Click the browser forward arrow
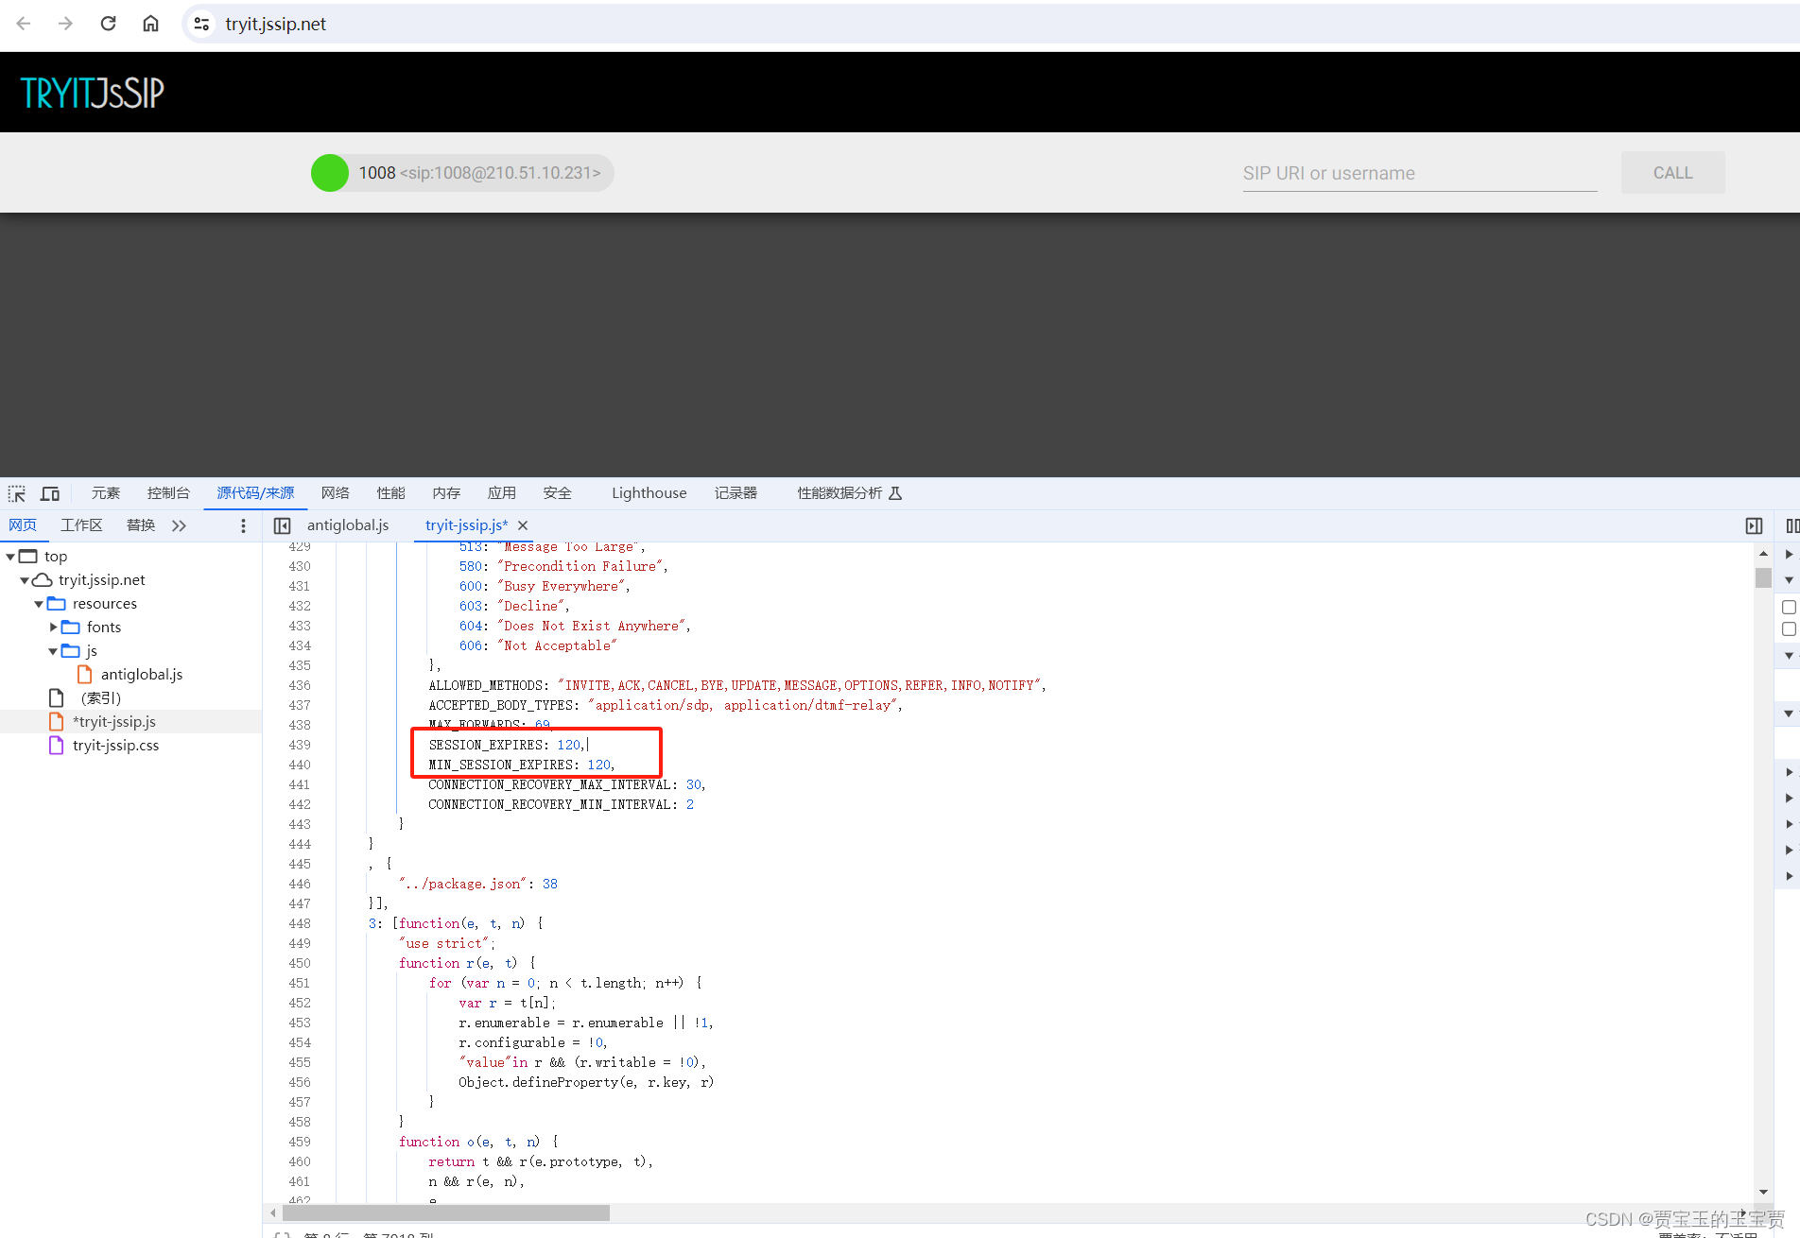This screenshot has width=1800, height=1238. (x=65, y=24)
